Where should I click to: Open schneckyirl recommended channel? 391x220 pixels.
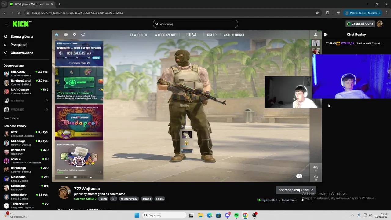(x=26, y=196)
